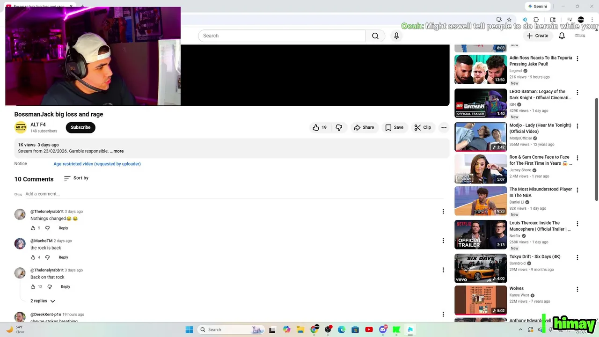Open the Sort by comments menu
The width and height of the screenshot is (599, 337).
[x=76, y=178]
